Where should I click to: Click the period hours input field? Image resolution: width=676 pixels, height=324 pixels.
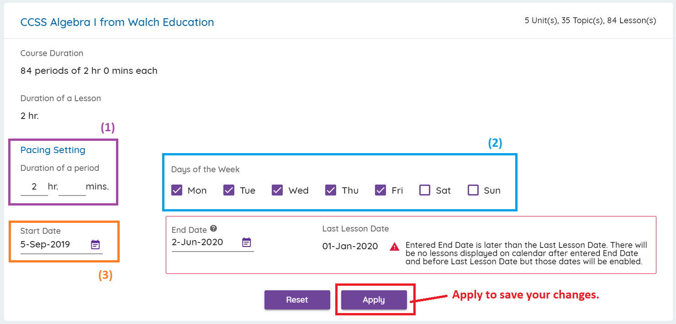34,187
